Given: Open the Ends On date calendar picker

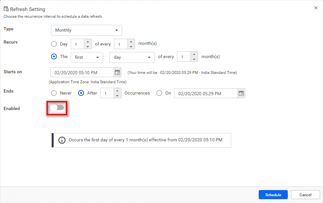Looking at the screenshot, I should click(241, 93).
